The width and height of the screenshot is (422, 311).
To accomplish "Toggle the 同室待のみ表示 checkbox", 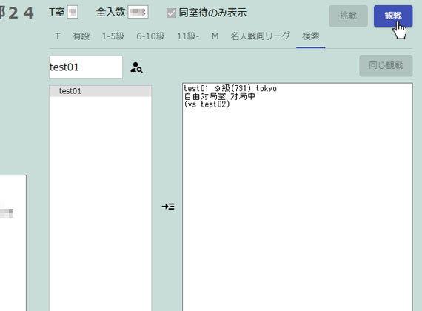I will tap(171, 13).
